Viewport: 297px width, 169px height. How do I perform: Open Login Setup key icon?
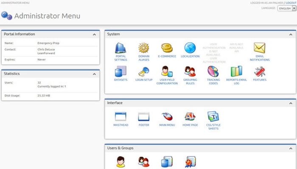[143, 71]
